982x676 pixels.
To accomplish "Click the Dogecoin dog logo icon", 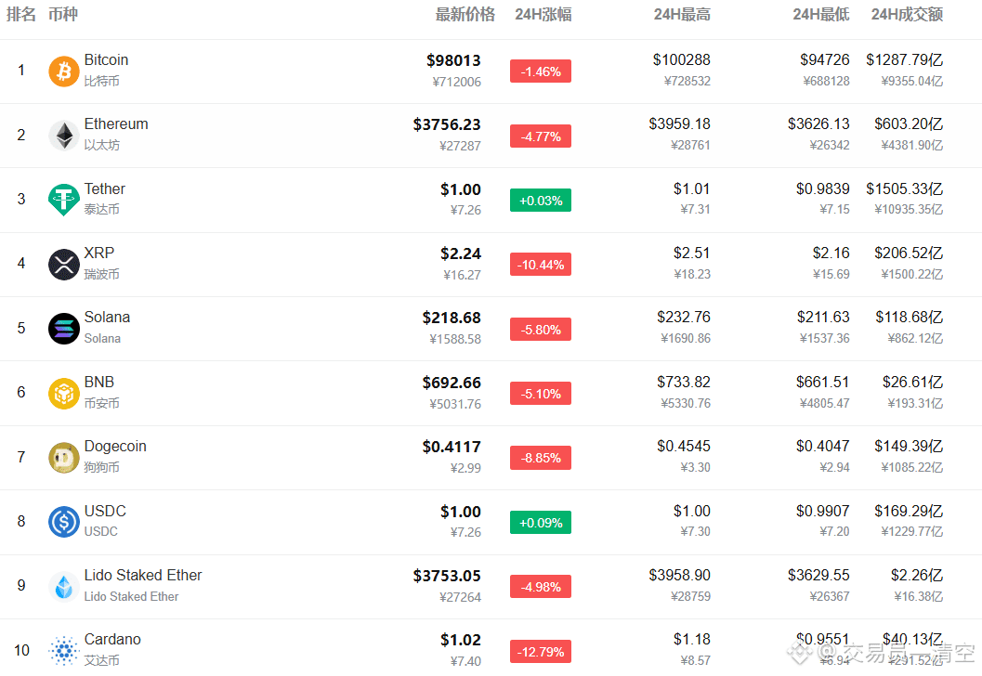I will [x=64, y=458].
